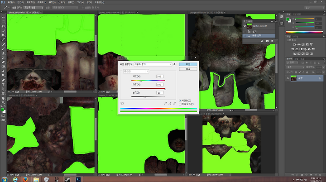This screenshot has width=326, height=182.
Task: Open the Image menu
Action: [31, 2]
